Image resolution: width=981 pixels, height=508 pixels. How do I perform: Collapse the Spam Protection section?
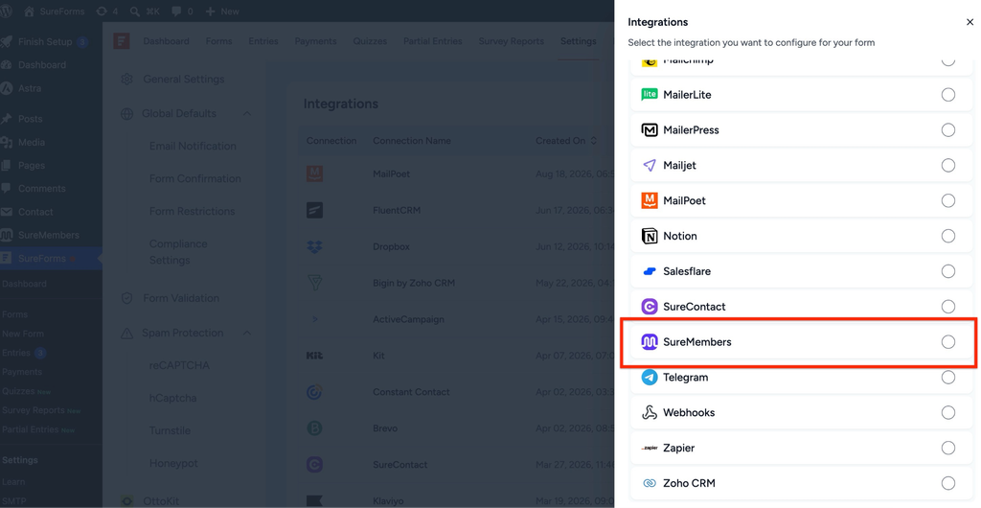pos(247,333)
